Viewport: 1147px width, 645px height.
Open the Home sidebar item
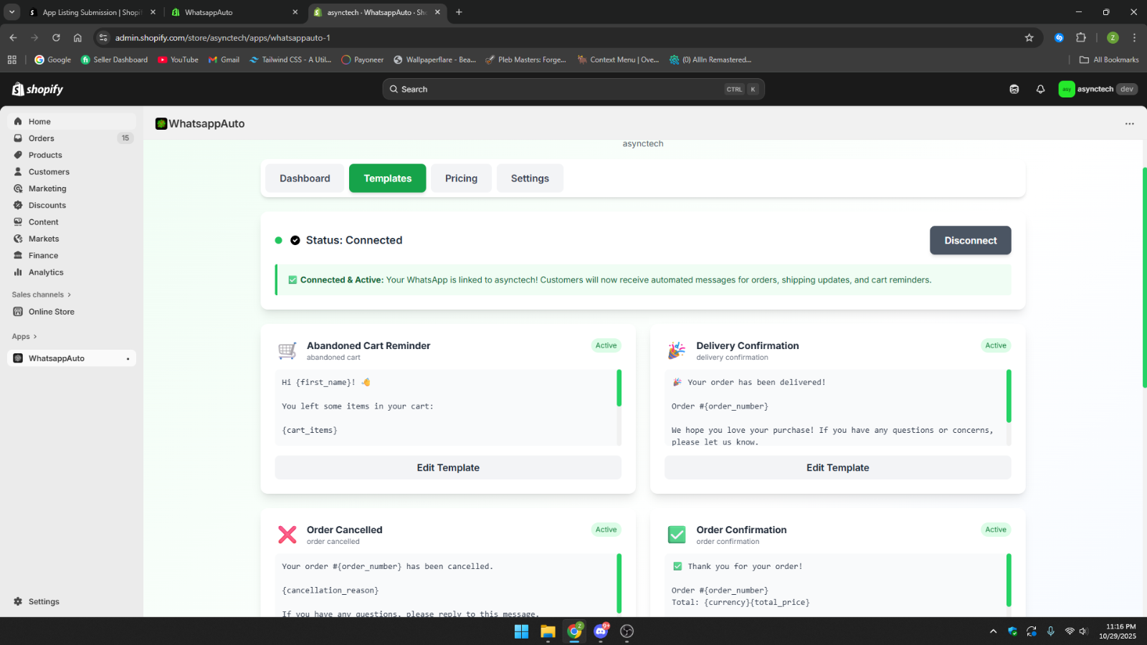pos(72,122)
